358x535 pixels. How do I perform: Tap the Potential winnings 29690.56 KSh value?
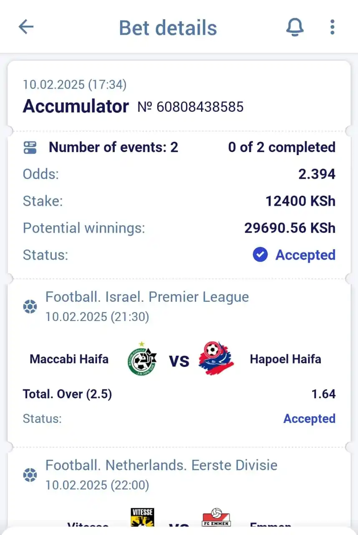(290, 228)
